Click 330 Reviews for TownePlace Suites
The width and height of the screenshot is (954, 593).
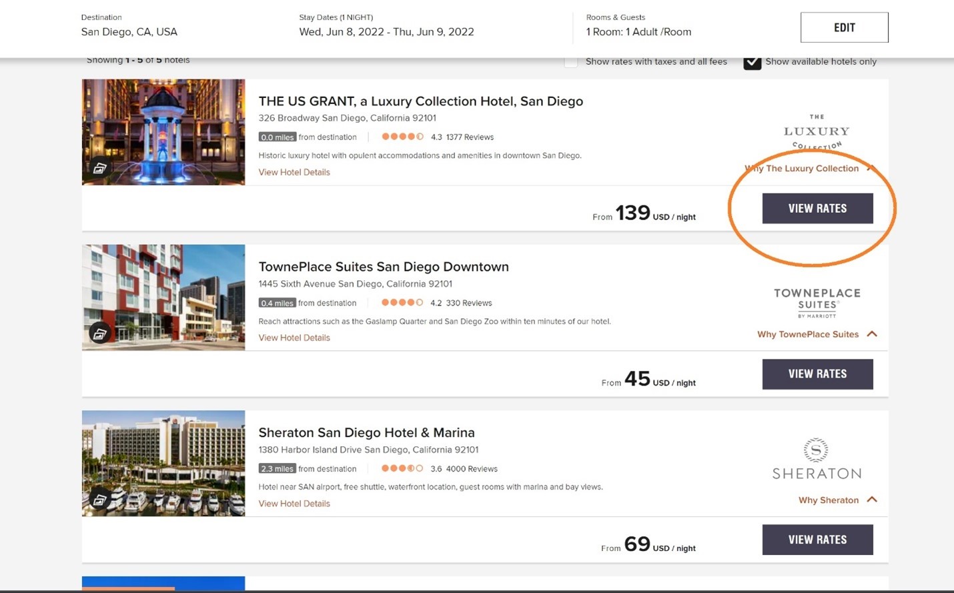(x=469, y=303)
